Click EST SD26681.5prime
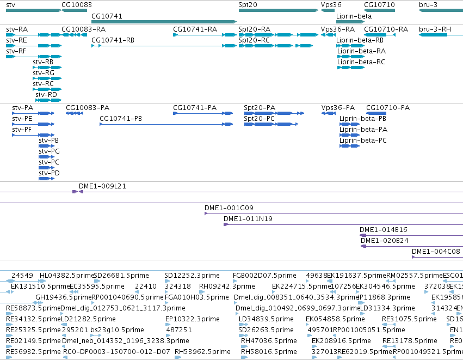 (x=97, y=281)
